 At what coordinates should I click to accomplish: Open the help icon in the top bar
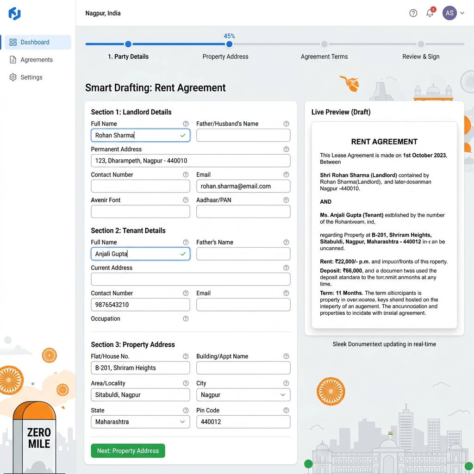(413, 13)
